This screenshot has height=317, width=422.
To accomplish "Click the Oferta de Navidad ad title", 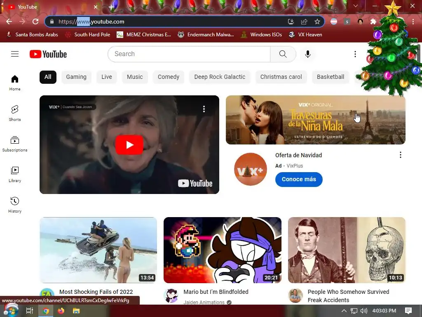I will pos(298,155).
